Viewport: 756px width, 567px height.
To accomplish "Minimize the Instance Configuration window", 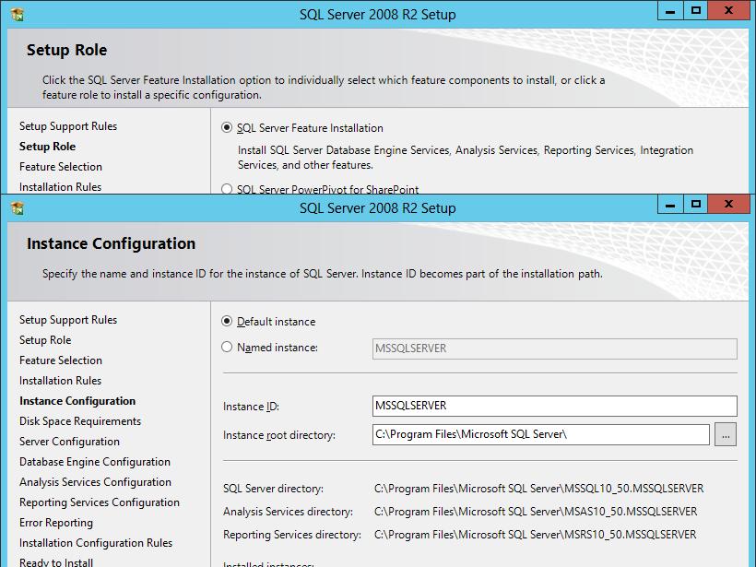I will tap(670, 205).
